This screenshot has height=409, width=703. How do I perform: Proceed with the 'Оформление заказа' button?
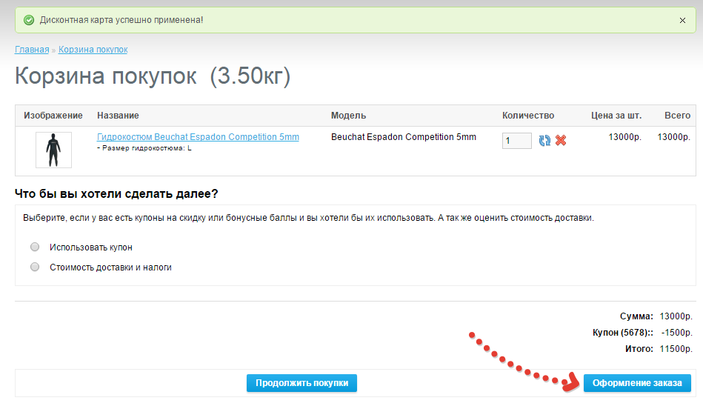coord(637,383)
